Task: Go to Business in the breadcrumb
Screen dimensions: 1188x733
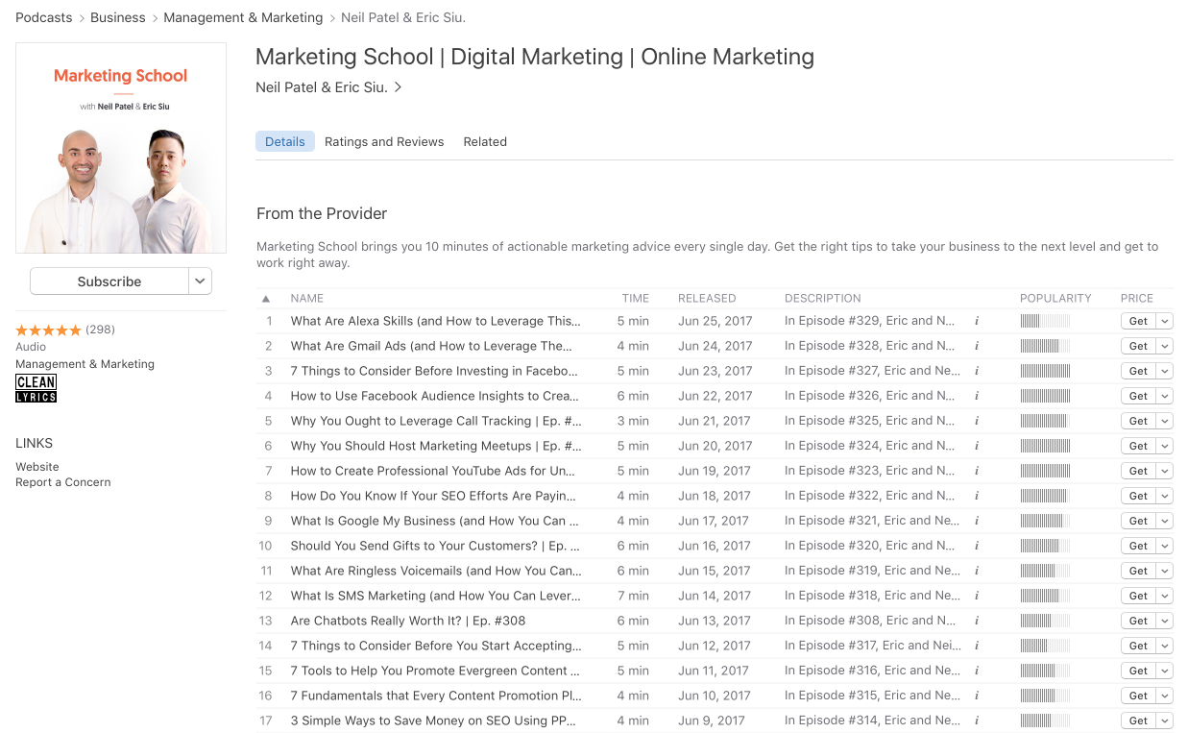Action: click(118, 17)
